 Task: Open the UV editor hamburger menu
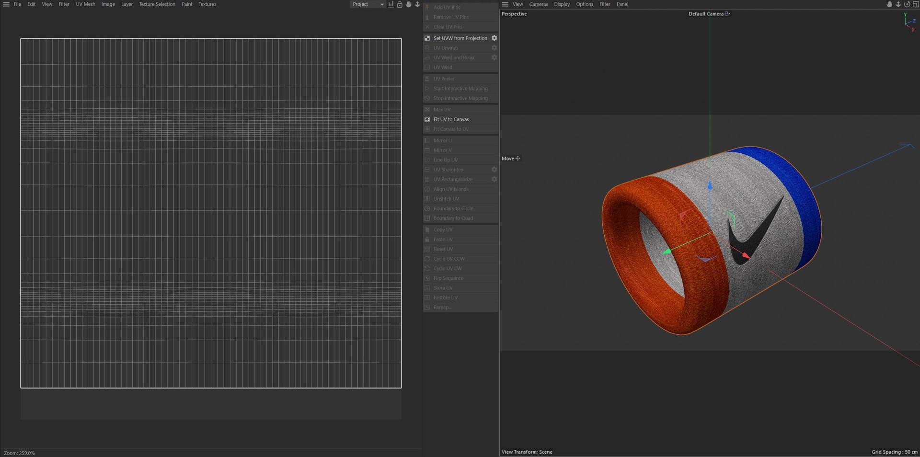point(6,4)
